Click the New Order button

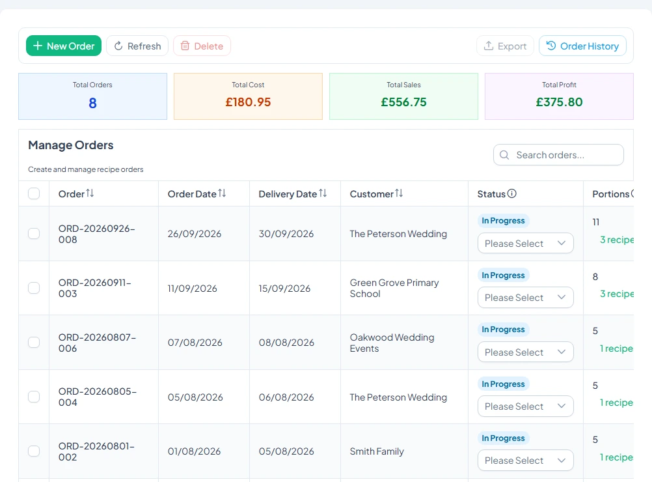(x=64, y=46)
